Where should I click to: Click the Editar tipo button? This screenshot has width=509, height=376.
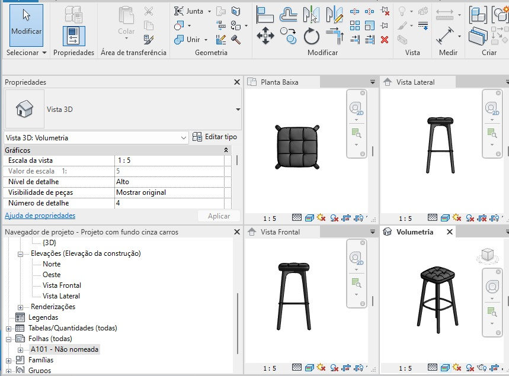point(215,137)
